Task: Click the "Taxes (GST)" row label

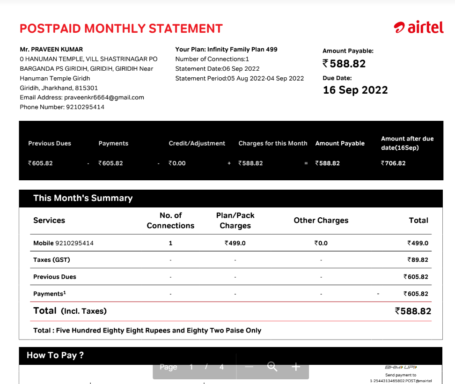Action: pyautogui.click(x=51, y=260)
